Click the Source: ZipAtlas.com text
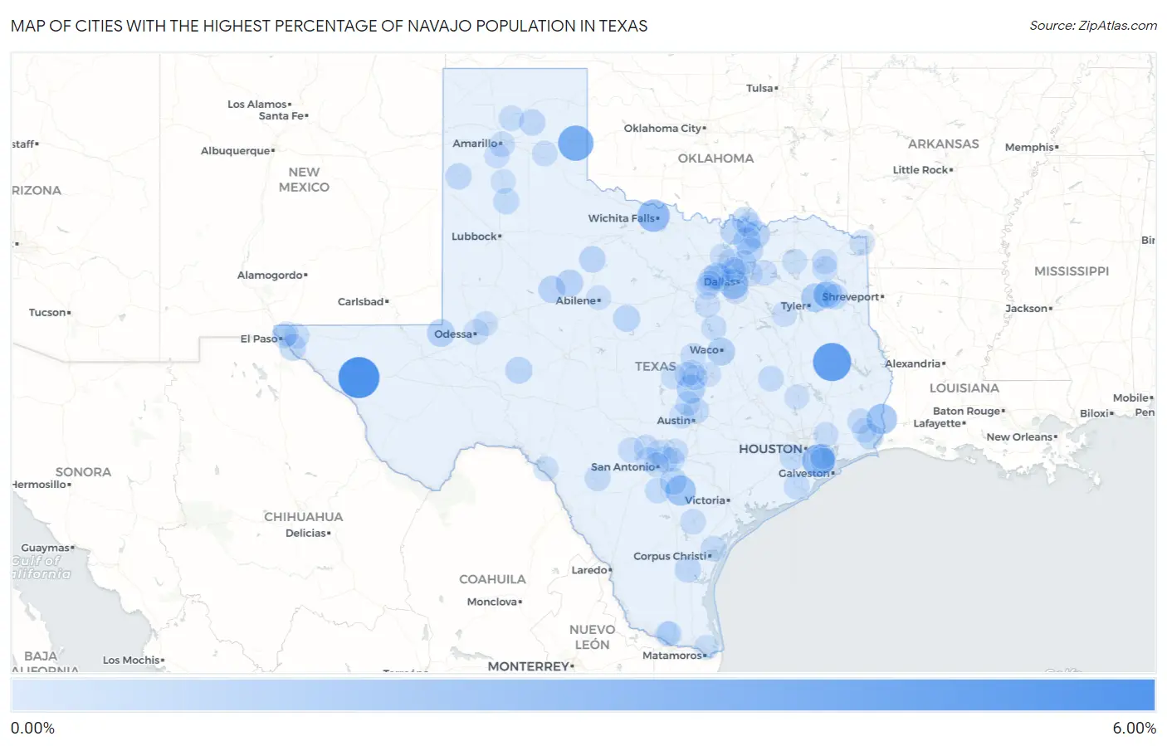The height and width of the screenshot is (746, 1167). 1093,26
